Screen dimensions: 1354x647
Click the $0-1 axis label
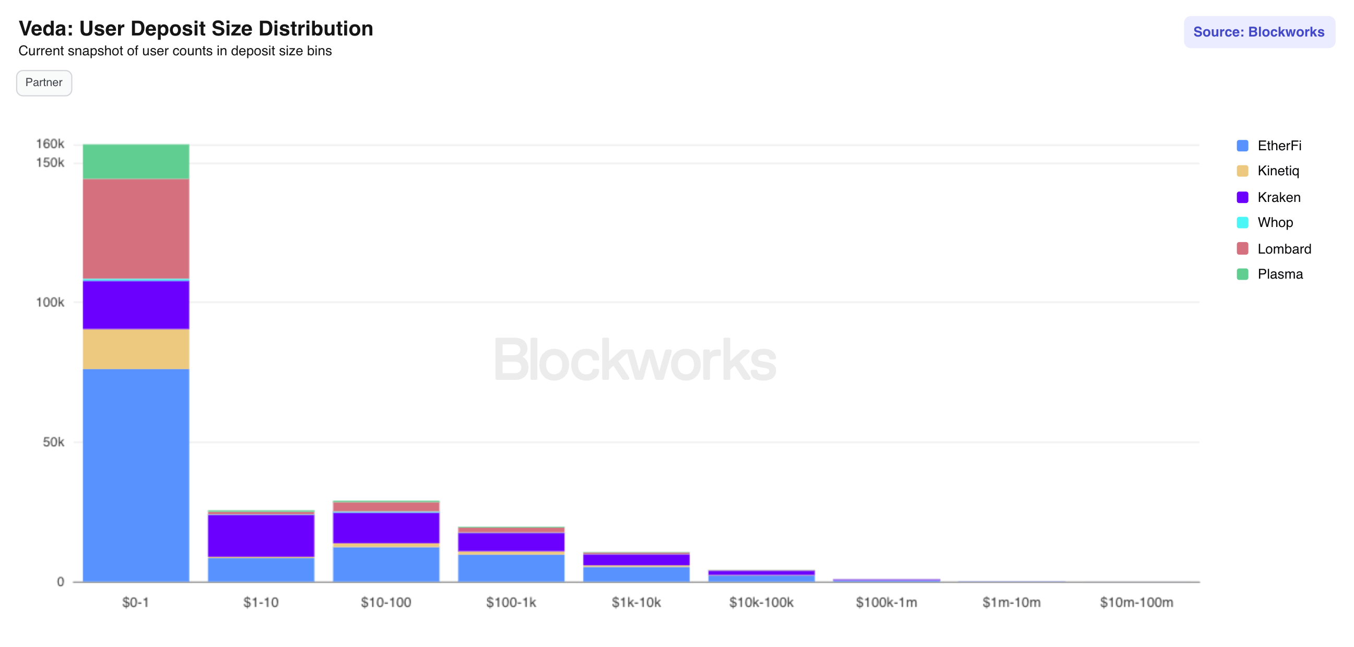point(136,602)
